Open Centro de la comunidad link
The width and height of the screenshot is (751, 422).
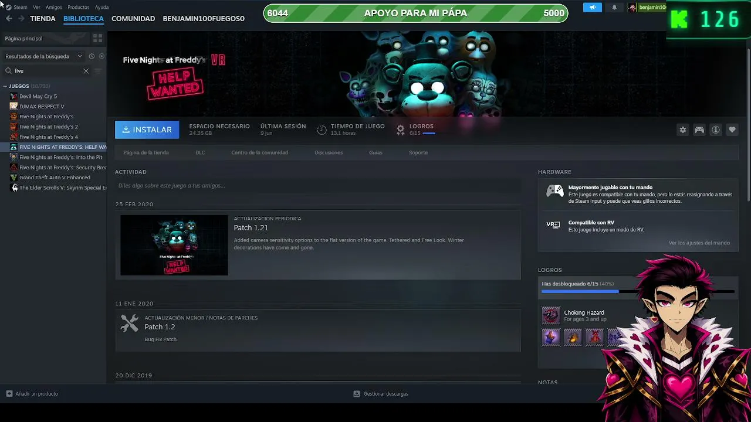[x=259, y=152]
